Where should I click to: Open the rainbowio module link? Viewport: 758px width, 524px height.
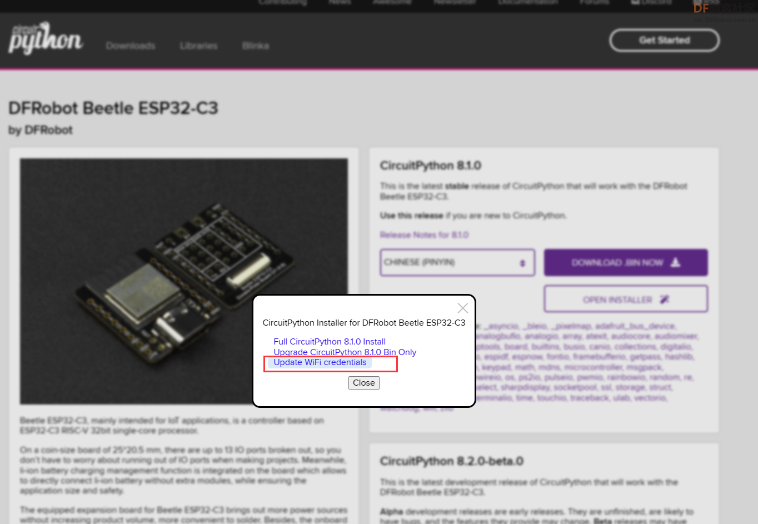click(626, 377)
